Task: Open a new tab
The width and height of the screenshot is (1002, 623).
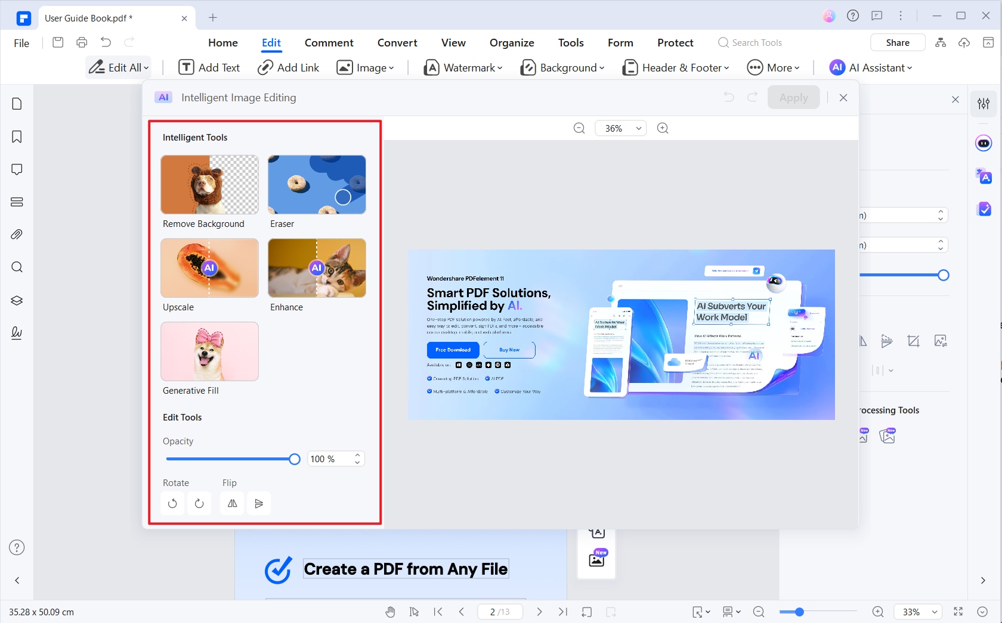Action: tap(213, 17)
